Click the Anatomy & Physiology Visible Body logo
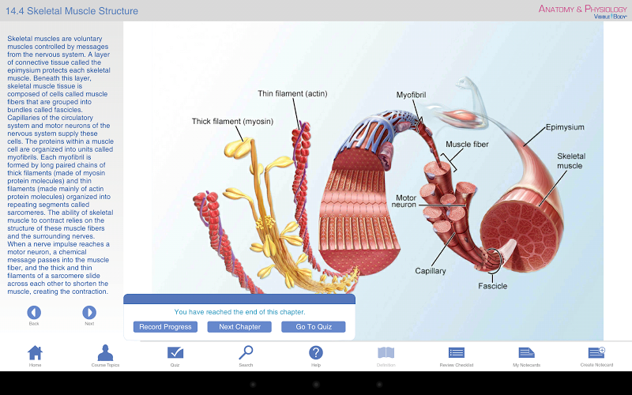632x395 pixels. click(582, 11)
